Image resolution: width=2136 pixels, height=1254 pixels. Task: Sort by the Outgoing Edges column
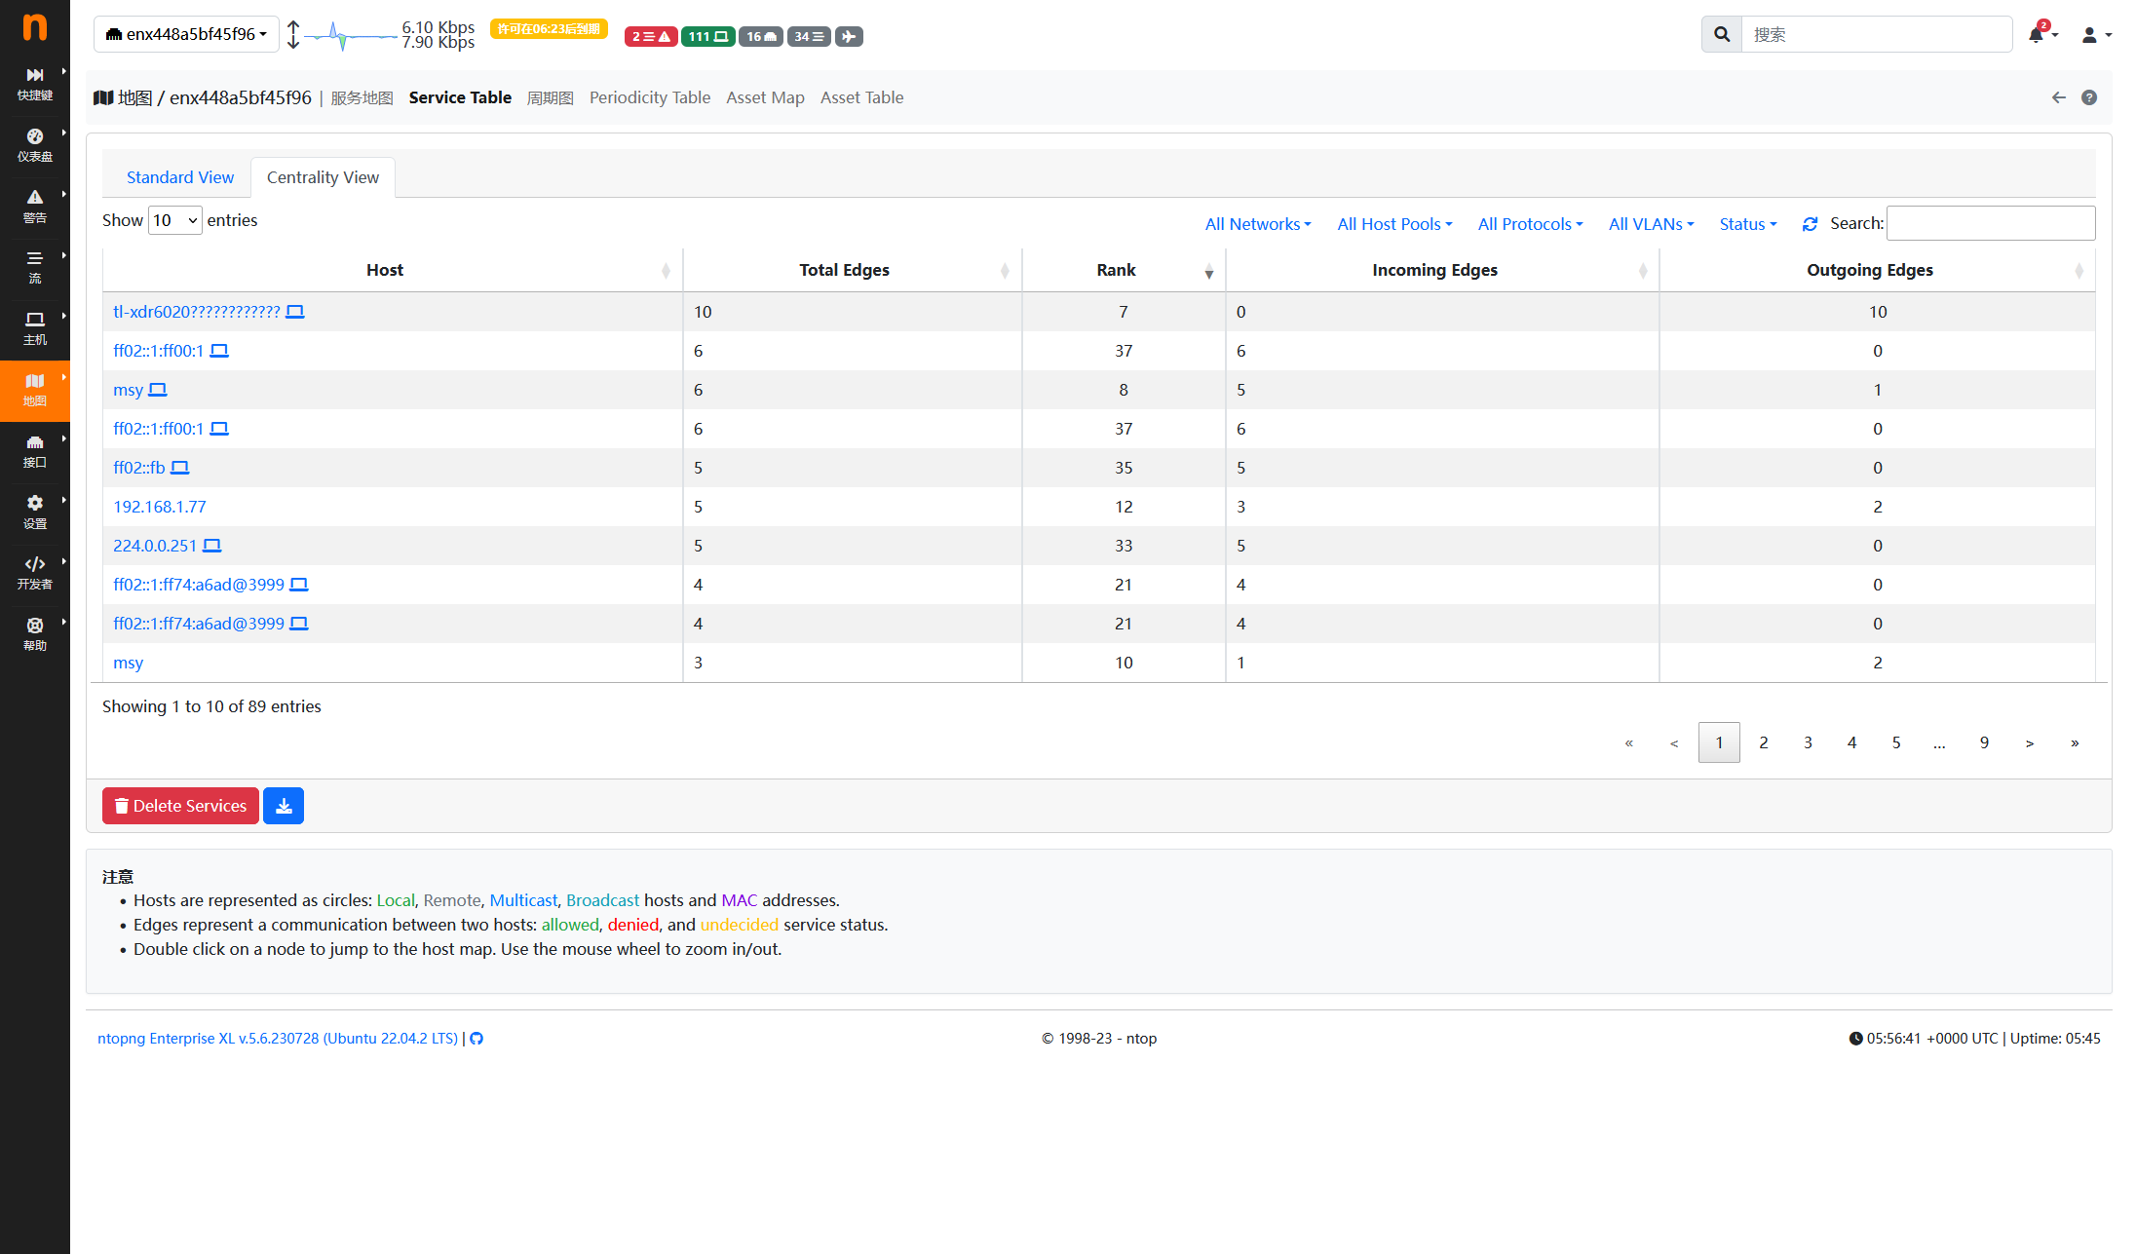click(x=1877, y=270)
